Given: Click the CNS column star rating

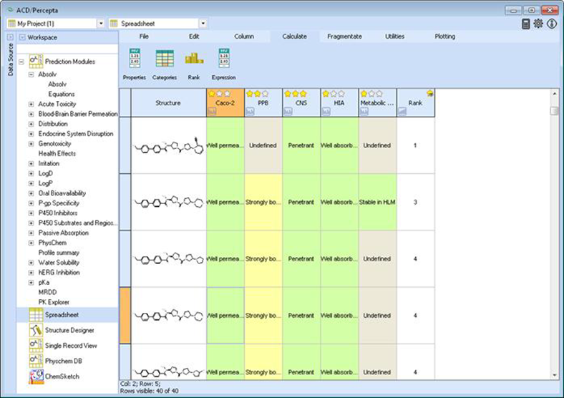Looking at the screenshot, I should [x=296, y=94].
